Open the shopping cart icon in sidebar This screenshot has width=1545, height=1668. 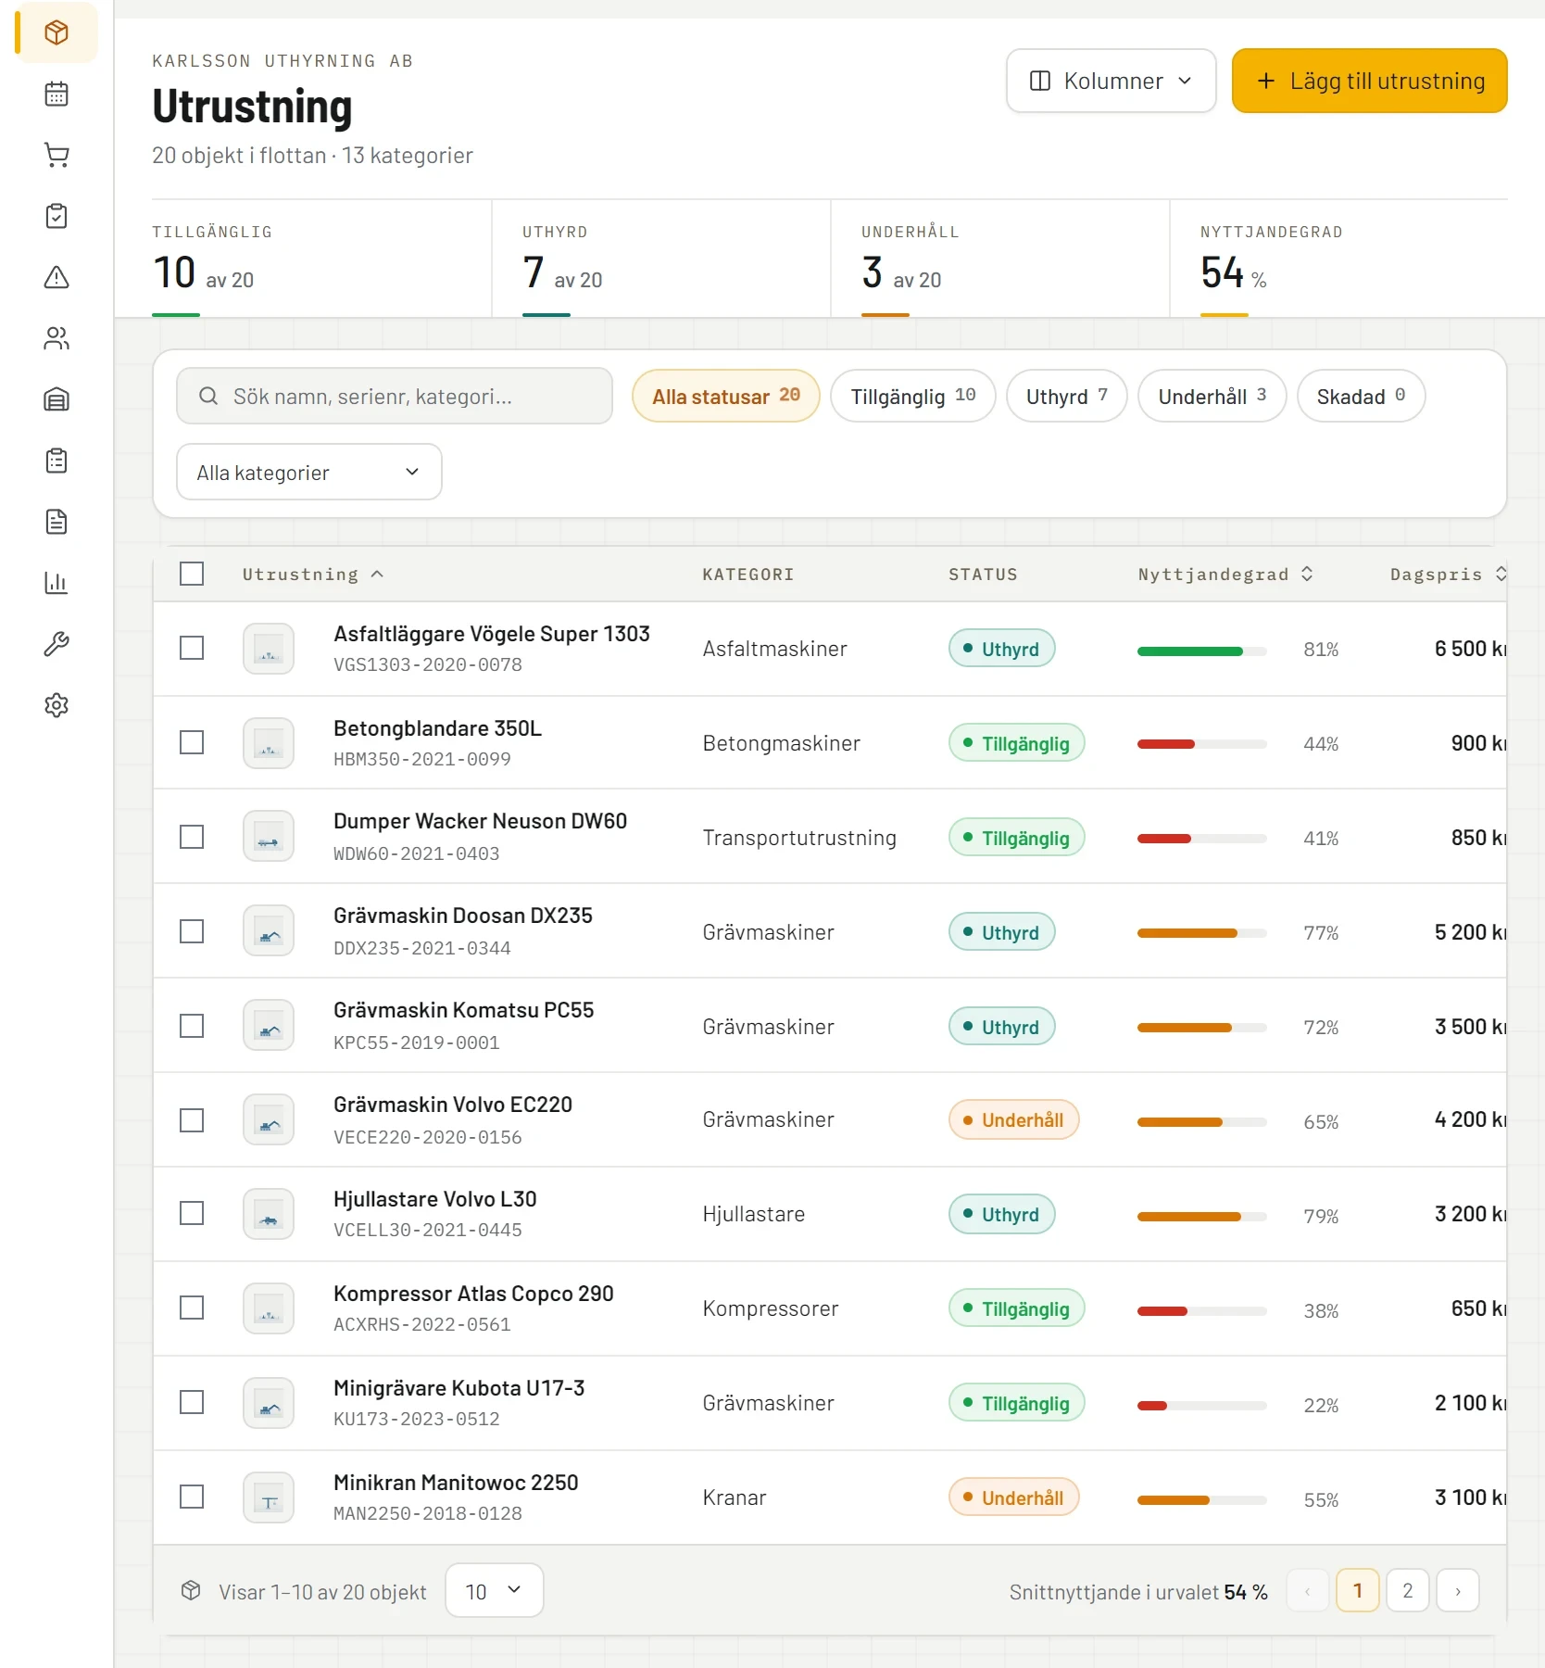point(57,156)
